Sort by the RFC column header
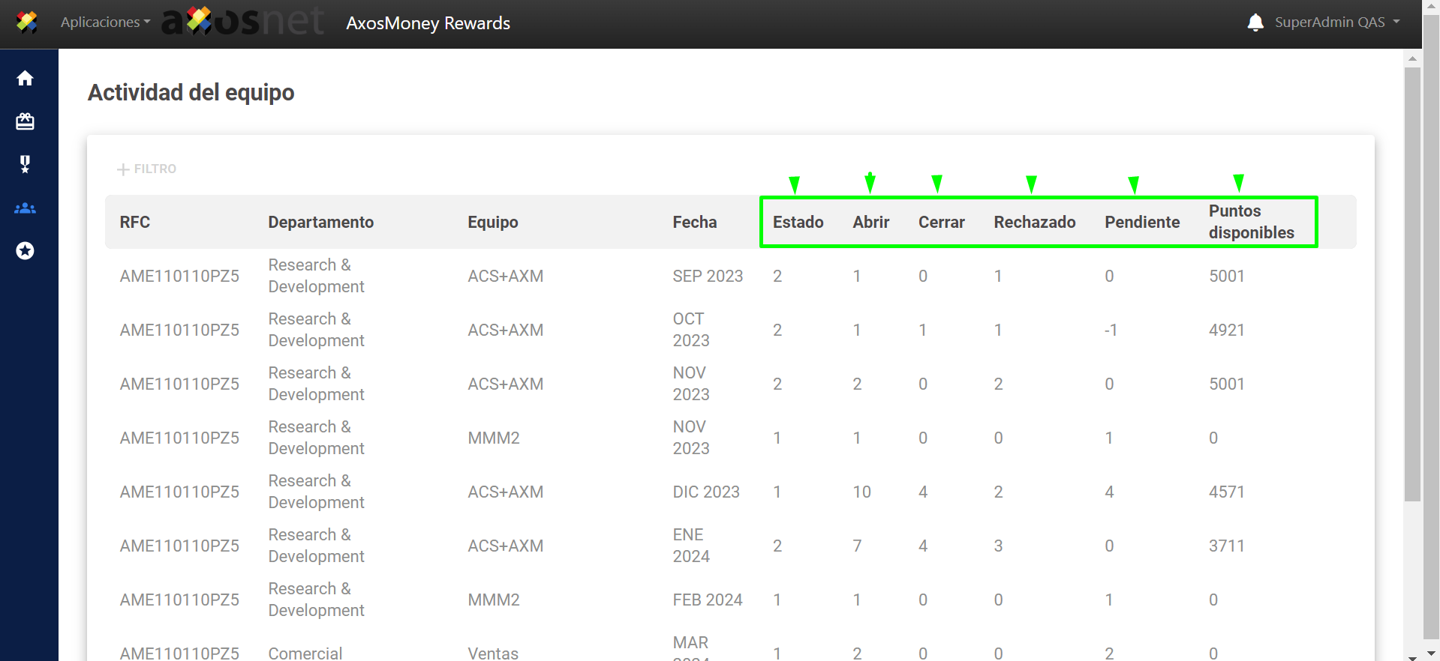The height and width of the screenshot is (661, 1440). pos(135,223)
